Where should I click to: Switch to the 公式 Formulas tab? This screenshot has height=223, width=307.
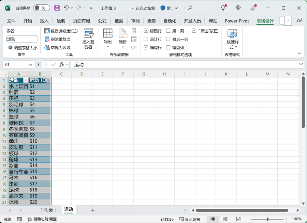tap(102, 21)
